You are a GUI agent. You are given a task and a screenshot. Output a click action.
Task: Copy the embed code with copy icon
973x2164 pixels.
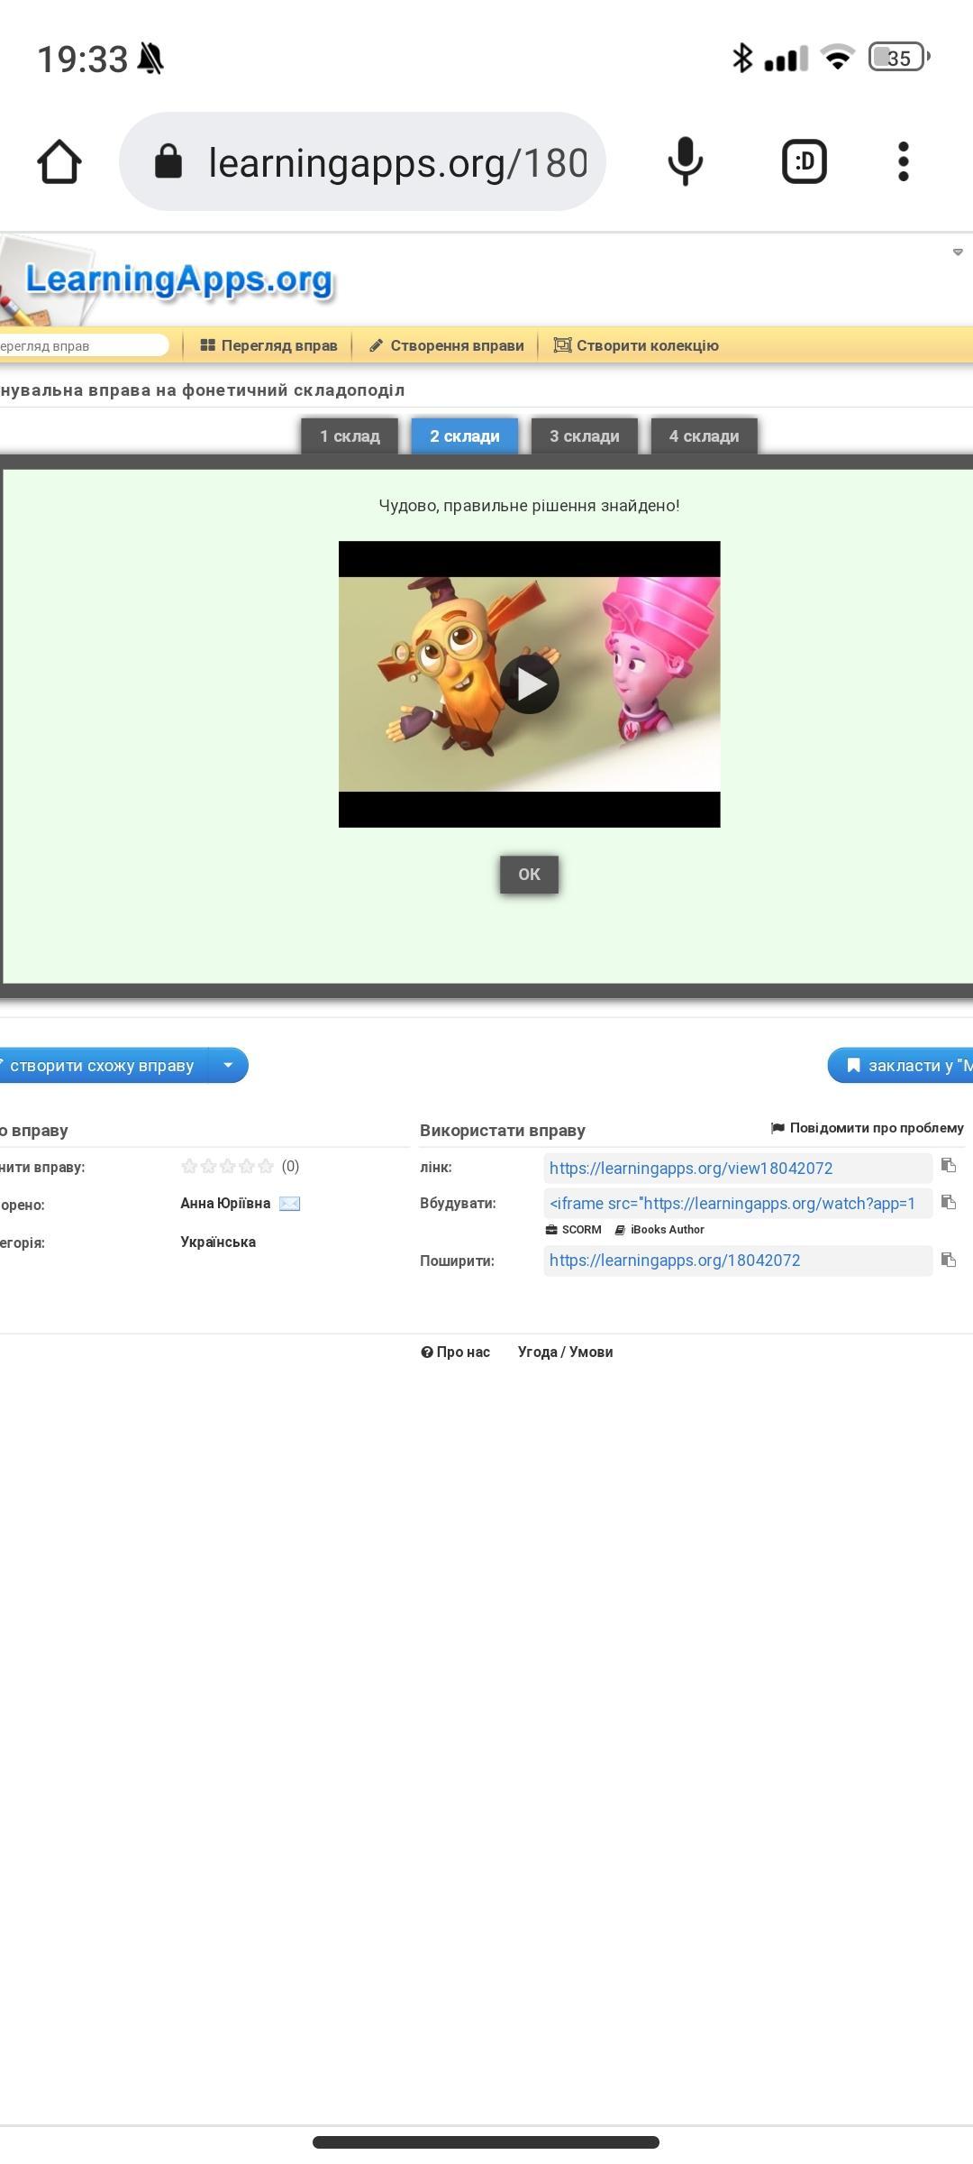pyautogui.click(x=949, y=1202)
